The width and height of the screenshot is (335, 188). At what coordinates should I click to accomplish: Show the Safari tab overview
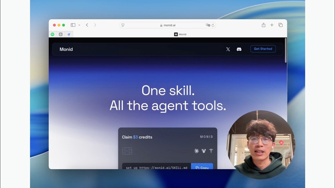tap(281, 25)
